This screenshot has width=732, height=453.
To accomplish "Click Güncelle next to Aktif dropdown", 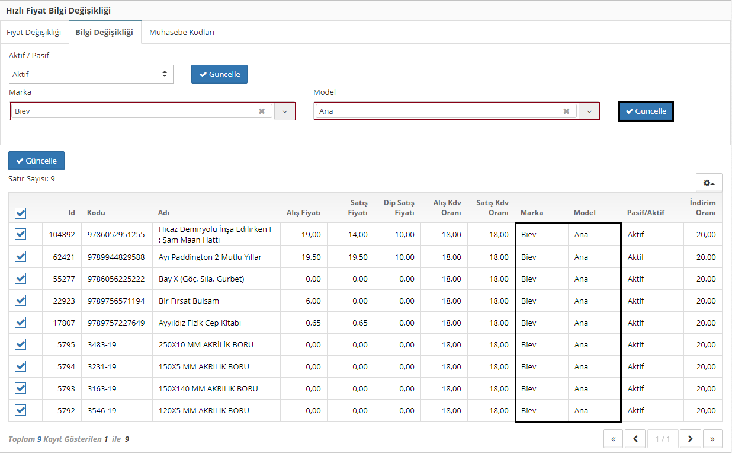I will pos(219,74).
